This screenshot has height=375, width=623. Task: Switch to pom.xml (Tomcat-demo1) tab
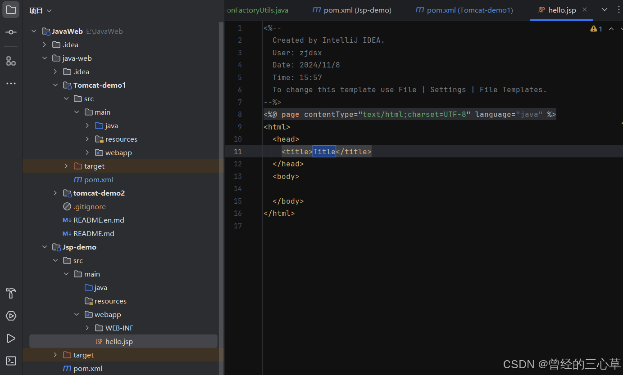(464, 10)
